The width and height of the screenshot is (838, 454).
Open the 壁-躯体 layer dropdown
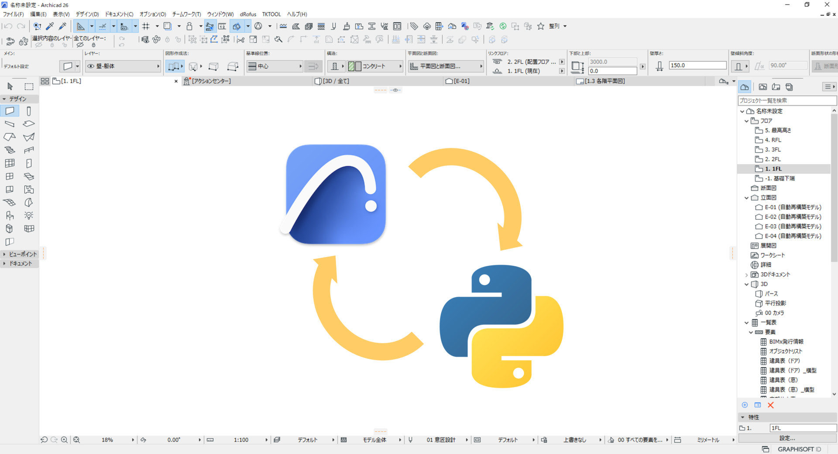coord(158,66)
